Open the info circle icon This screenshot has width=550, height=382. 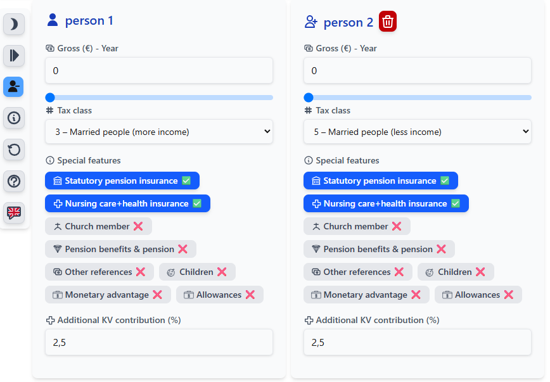click(14, 118)
